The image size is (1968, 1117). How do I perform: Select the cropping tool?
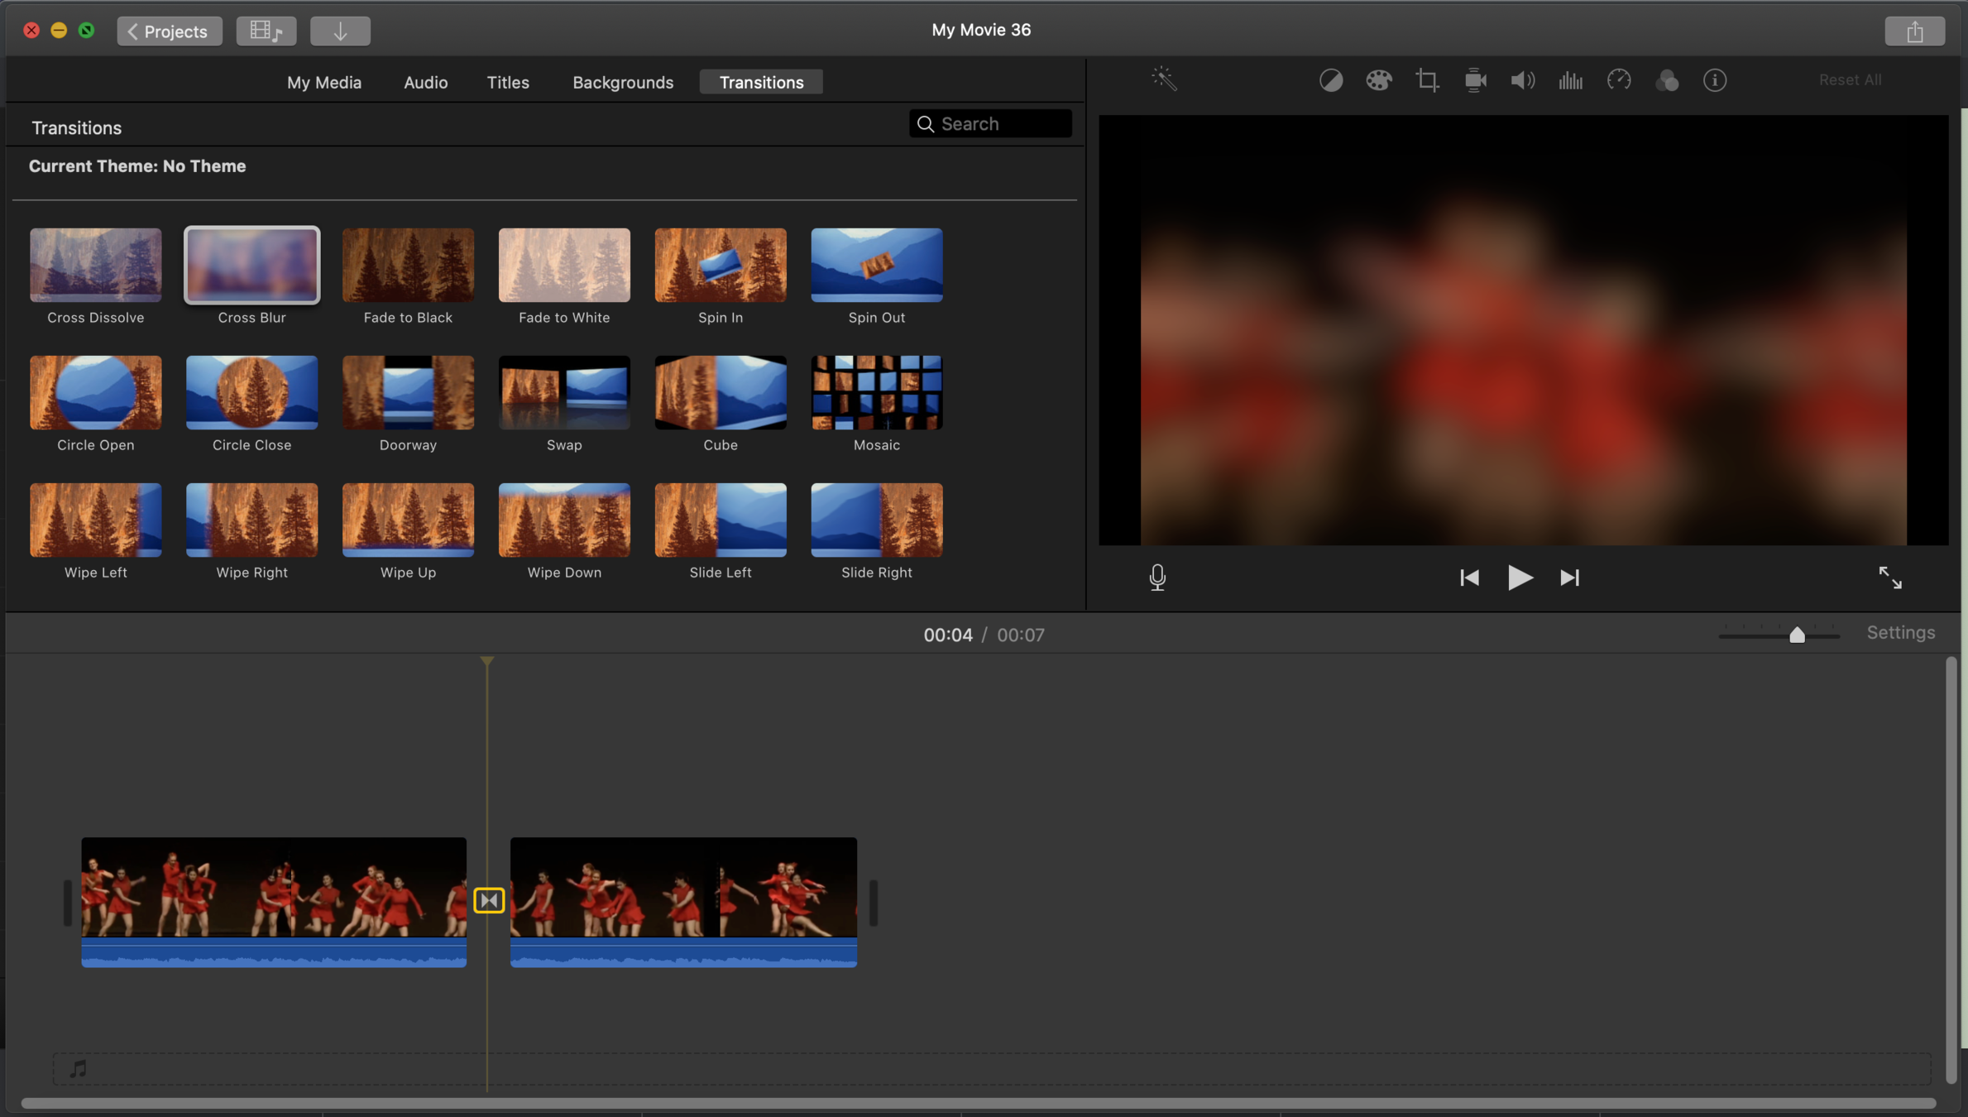(1426, 80)
